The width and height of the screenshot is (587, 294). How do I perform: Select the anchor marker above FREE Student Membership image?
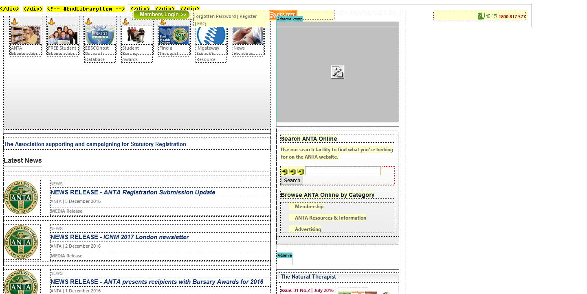click(x=51, y=22)
